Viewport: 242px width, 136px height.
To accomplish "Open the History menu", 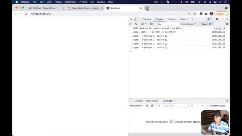I will [58, 2].
